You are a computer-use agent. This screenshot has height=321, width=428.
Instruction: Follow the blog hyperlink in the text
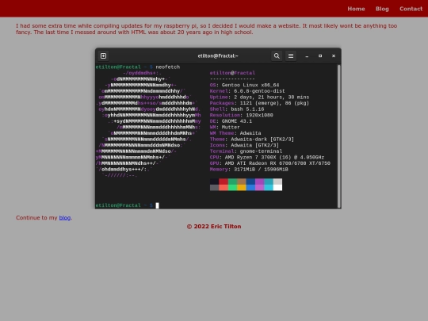pos(65,218)
